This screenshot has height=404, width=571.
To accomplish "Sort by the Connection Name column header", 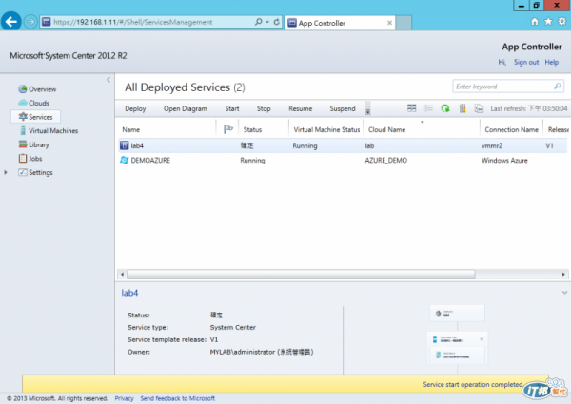I will click(511, 130).
